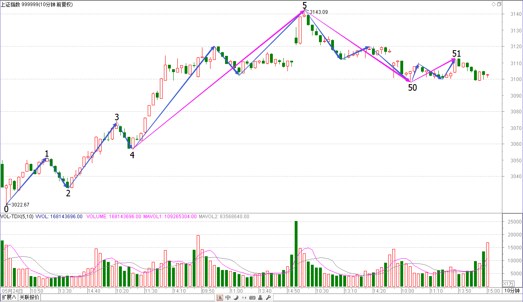The height and width of the screenshot is (302, 523).
Task: Expand the 扩展∧ panel tab
Action: coord(9,298)
